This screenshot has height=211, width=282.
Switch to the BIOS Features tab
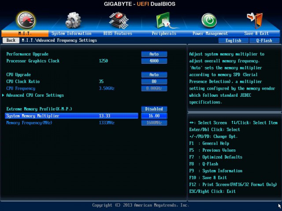pyautogui.click(x=118, y=33)
